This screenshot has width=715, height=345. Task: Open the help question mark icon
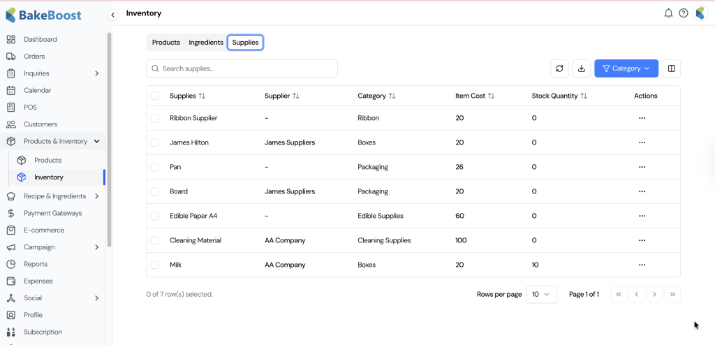coord(684,13)
